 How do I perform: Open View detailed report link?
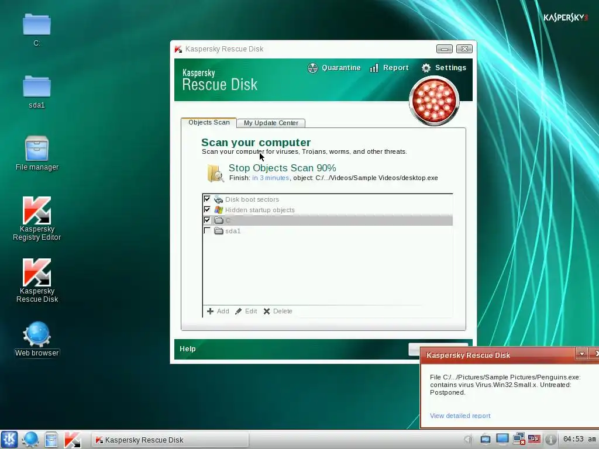(x=460, y=416)
